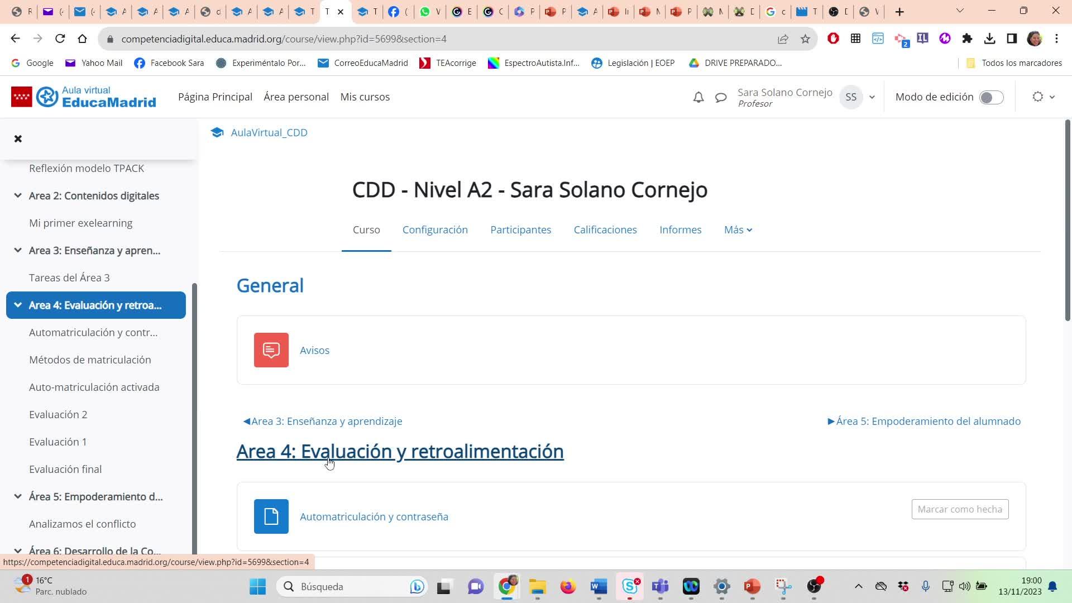Open the Participantes tab
This screenshot has width=1072, height=603.
click(x=520, y=229)
